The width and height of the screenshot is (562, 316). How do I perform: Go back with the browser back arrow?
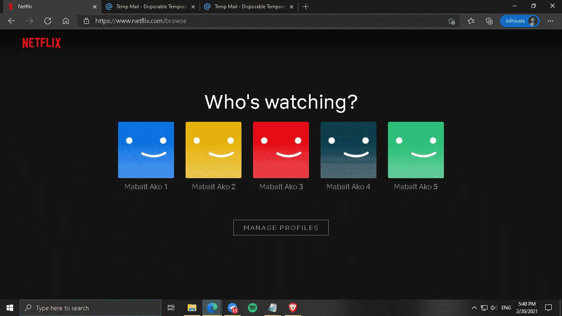pyautogui.click(x=12, y=21)
